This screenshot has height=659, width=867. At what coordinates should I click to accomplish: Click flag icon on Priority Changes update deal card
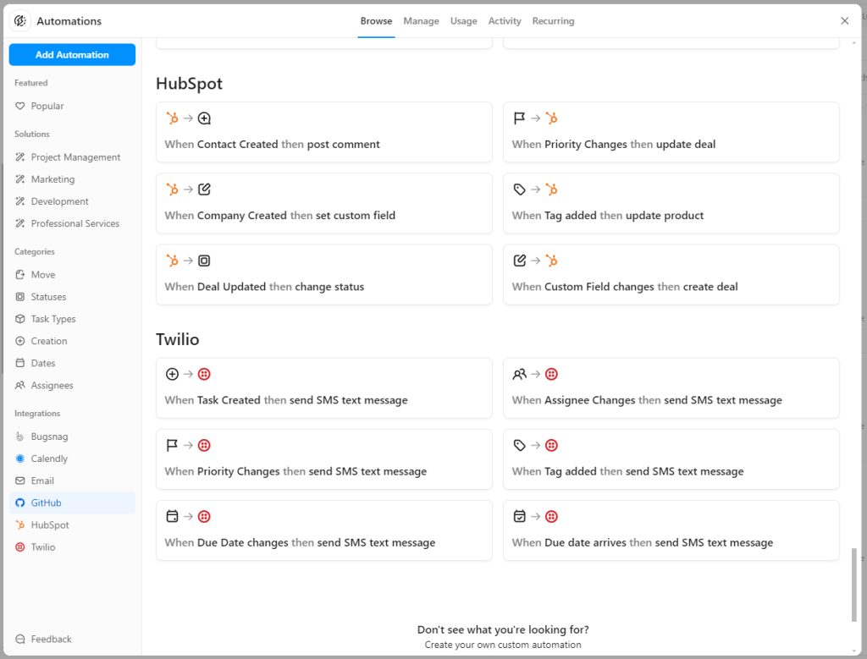(519, 118)
